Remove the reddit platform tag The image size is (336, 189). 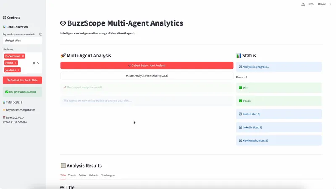point(16,63)
